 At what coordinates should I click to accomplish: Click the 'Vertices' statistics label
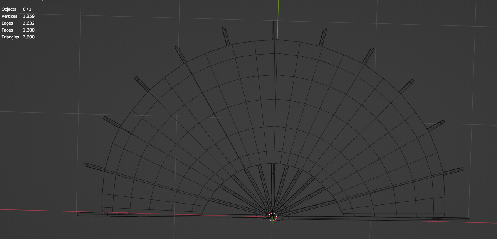coord(10,16)
